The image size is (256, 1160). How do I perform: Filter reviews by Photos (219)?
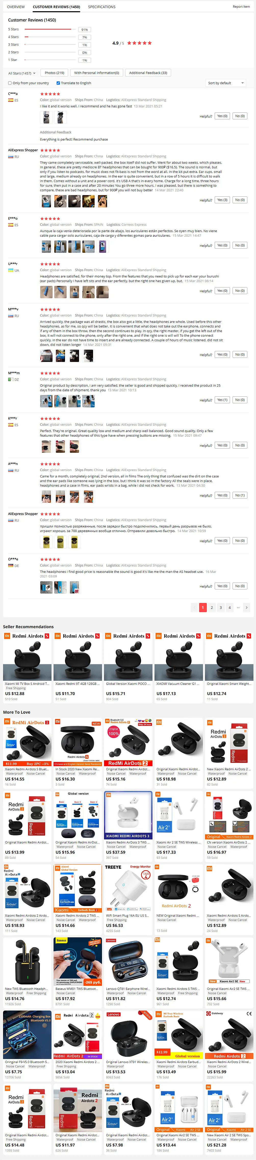click(x=55, y=72)
